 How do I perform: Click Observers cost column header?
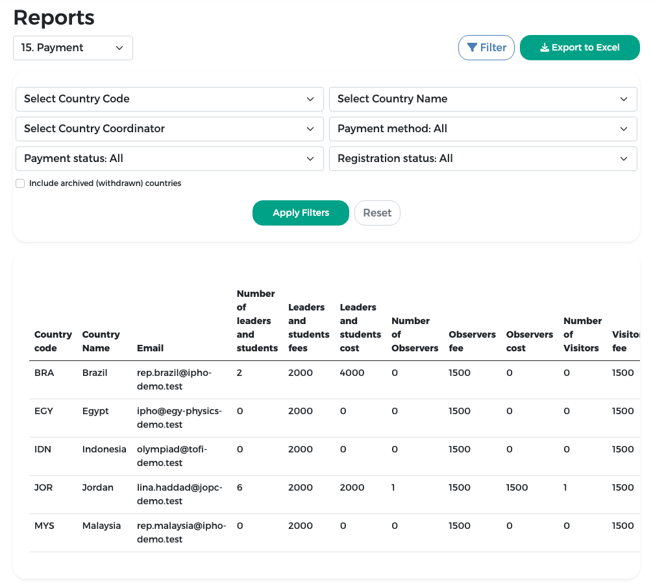pyautogui.click(x=530, y=342)
